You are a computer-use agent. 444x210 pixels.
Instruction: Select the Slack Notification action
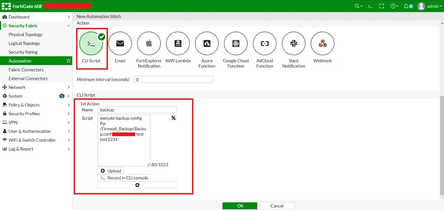[293, 44]
